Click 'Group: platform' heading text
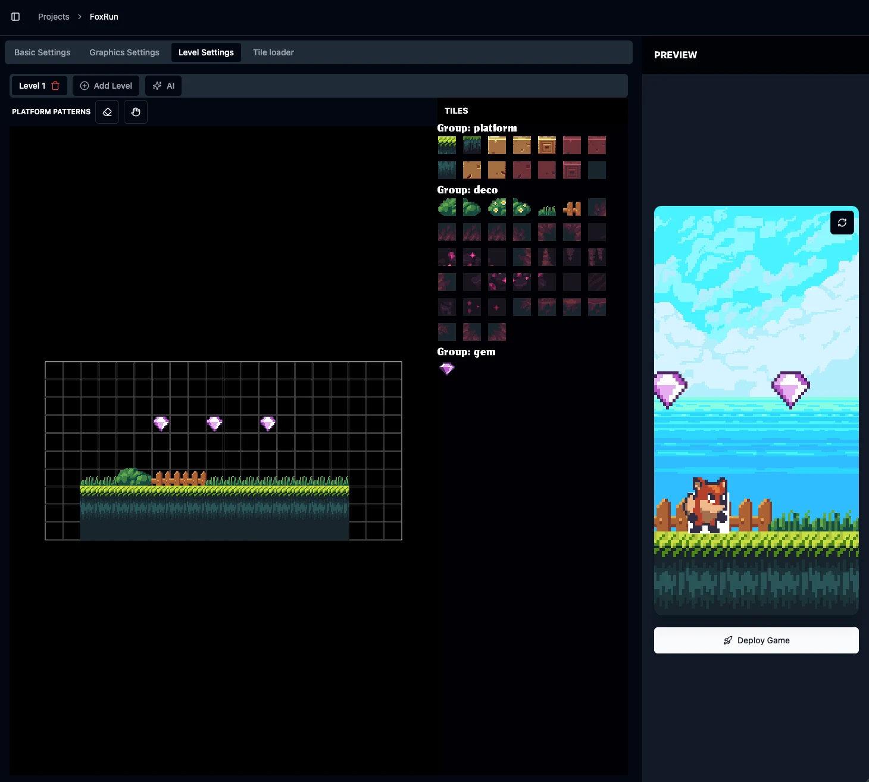This screenshot has height=782, width=869. [477, 128]
